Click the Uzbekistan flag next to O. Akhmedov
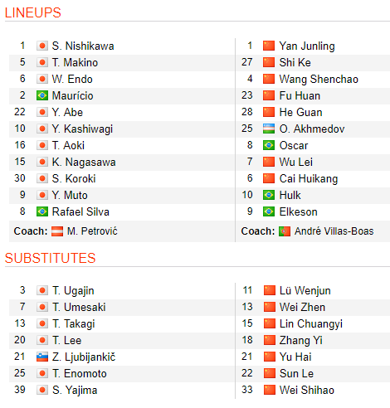Screen dimensions: 390x408 [269, 129]
